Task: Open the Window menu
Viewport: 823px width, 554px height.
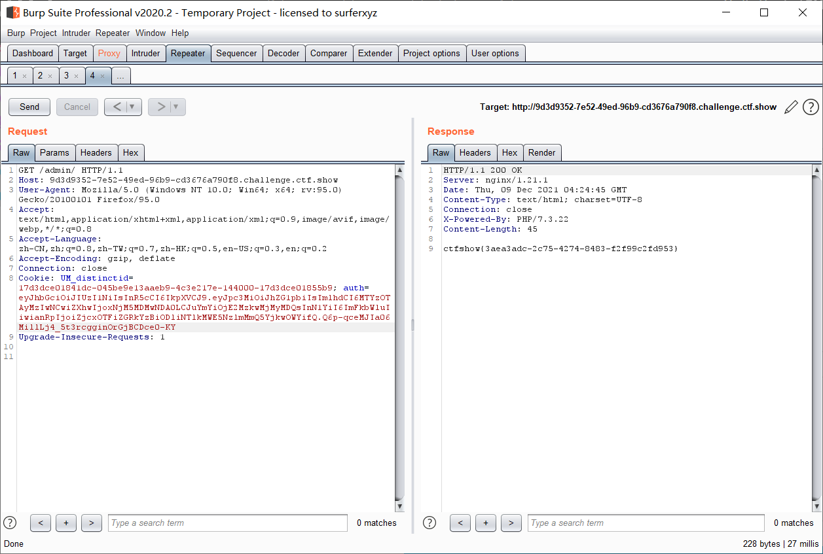Action: coord(151,33)
